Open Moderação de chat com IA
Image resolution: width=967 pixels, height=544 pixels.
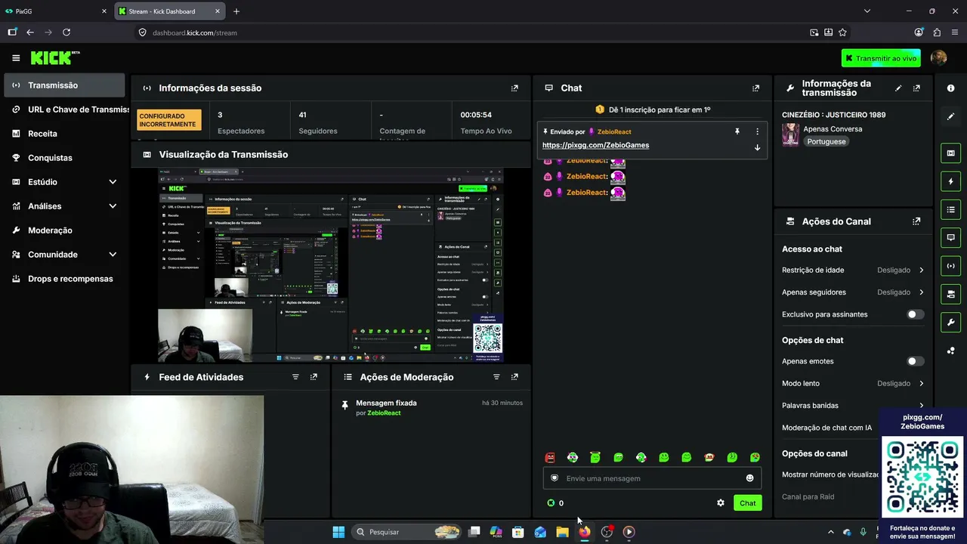tap(826, 428)
